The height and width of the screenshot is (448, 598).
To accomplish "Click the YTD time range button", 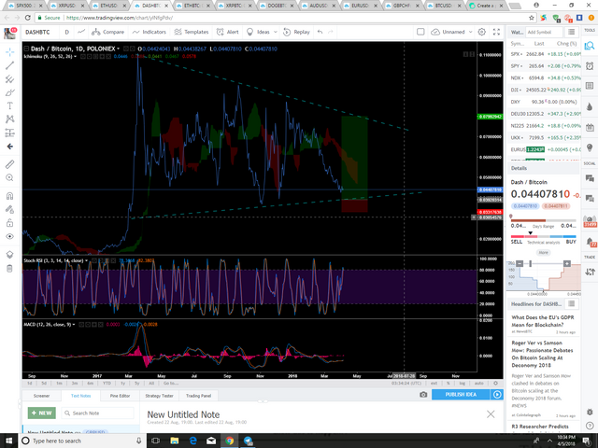I will [107, 384].
